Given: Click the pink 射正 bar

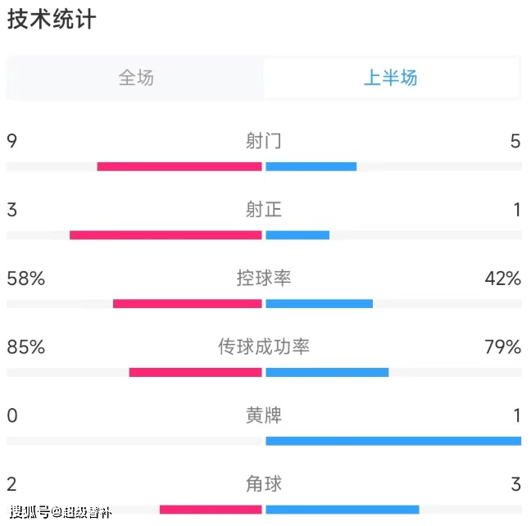Looking at the screenshot, I should tap(166, 235).
